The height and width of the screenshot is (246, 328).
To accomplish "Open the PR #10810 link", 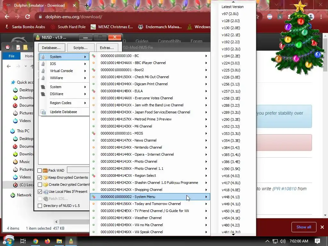I will point(285,189).
